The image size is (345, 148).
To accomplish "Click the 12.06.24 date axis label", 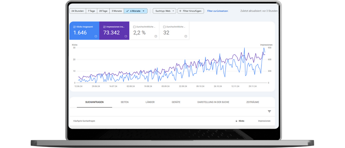I will pos(78,87).
